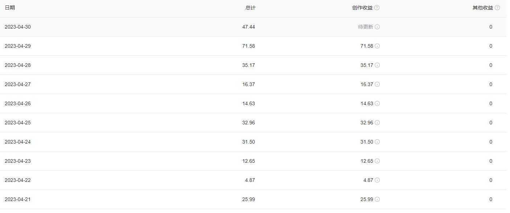Click the 日期 column header
Image resolution: width=510 pixels, height=213 pixels.
pyautogui.click(x=10, y=8)
